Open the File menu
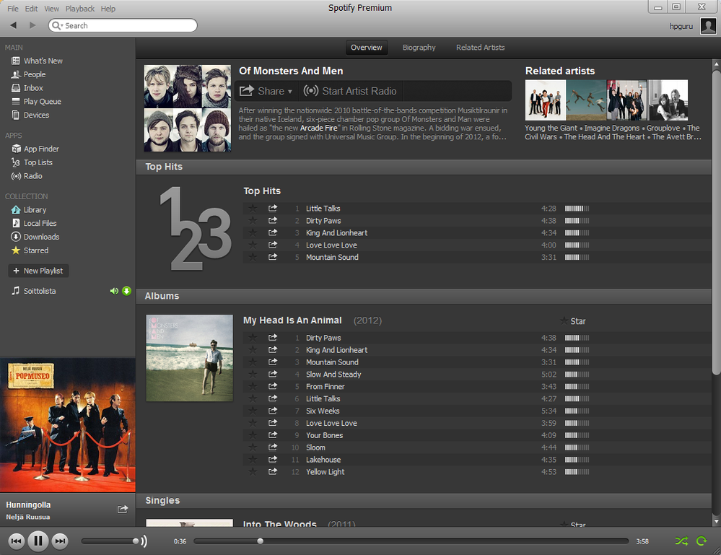Viewport: 721px width, 555px height. coord(13,9)
